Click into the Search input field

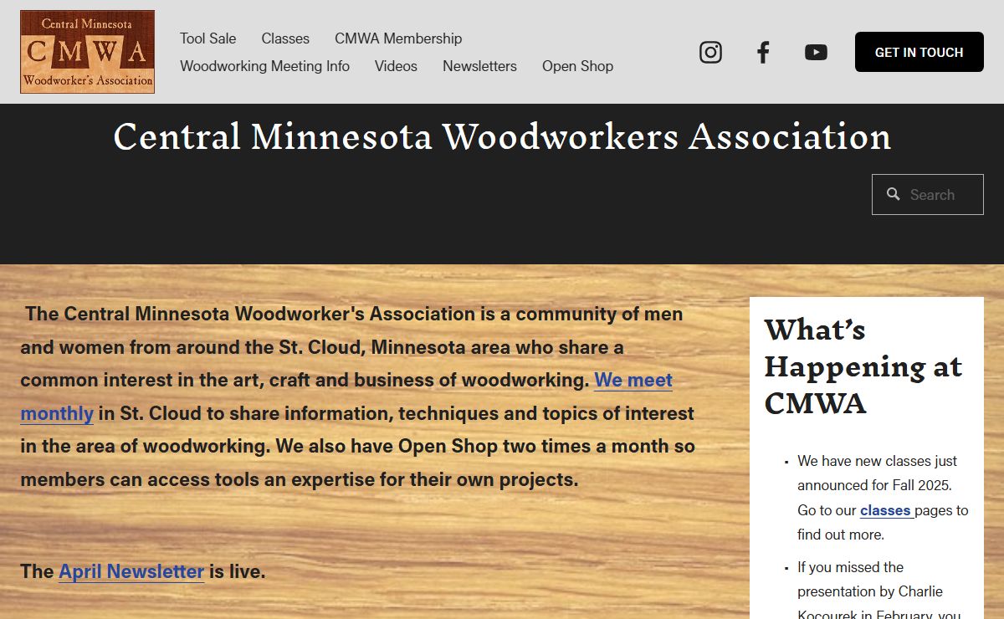pyautogui.click(x=928, y=194)
